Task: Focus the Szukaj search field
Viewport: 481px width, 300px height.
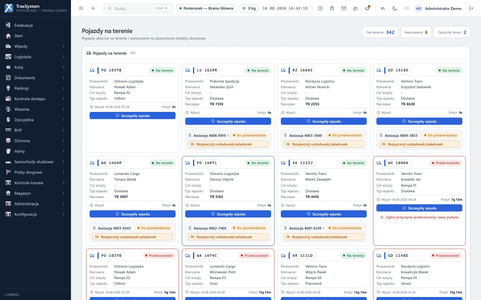Action: pyautogui.click(x=138, y=8)
